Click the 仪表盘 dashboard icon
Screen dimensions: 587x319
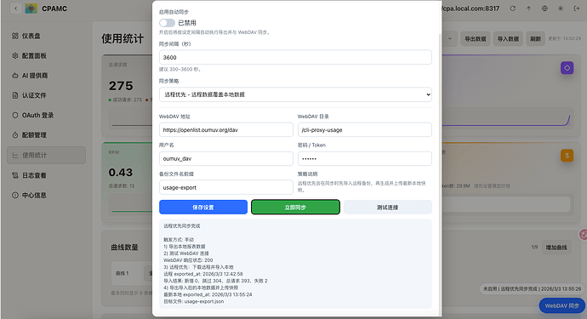(x=15, y=36)
